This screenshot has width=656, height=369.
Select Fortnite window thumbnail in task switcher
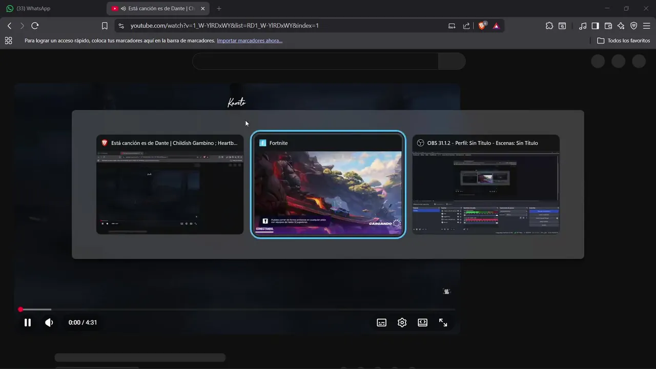(328, 186)
